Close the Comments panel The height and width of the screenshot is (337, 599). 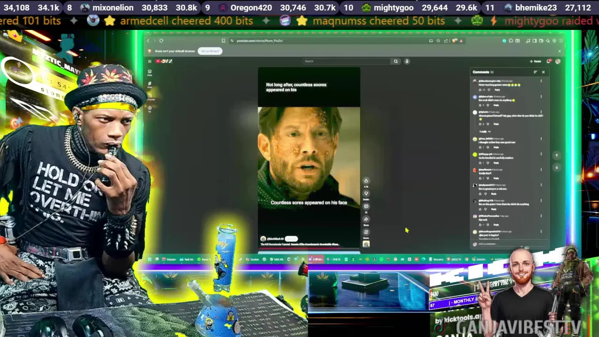543,72
